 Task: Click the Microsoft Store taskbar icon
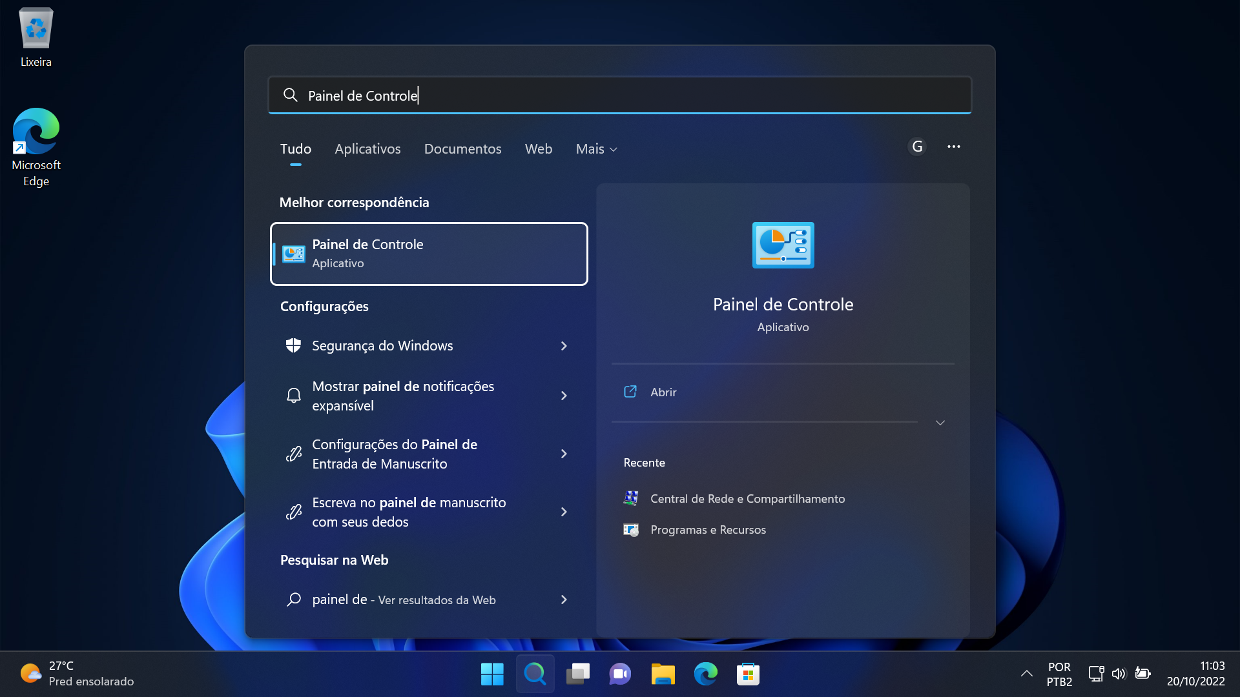[748, 674]
